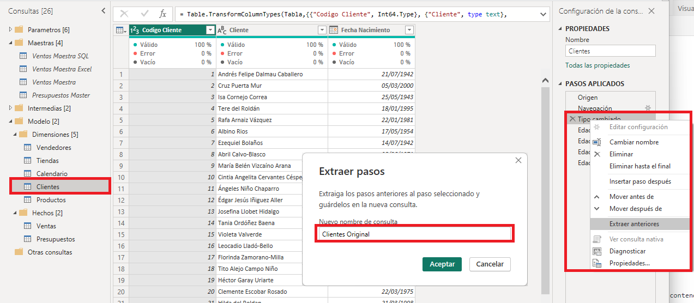Collapse the PASOS APLICADOS section

[x=560, y=84]
